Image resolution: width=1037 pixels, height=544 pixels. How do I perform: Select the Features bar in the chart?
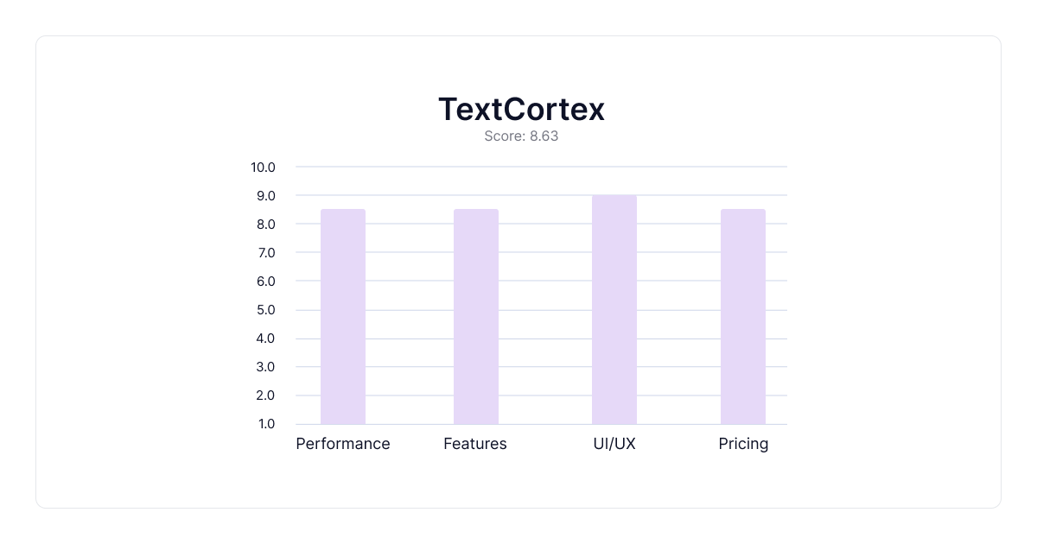point(476,316)
